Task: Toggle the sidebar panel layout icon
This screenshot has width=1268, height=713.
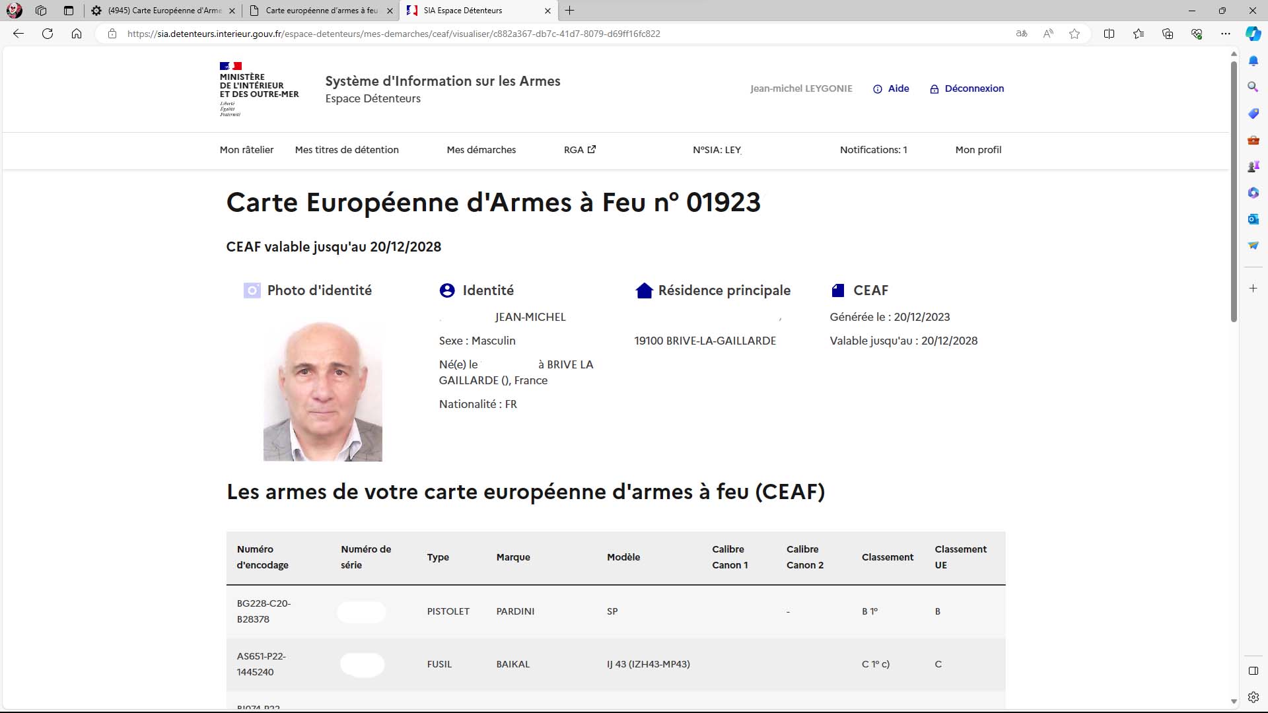Action: pyautogui.click(x=1253, y=671)
